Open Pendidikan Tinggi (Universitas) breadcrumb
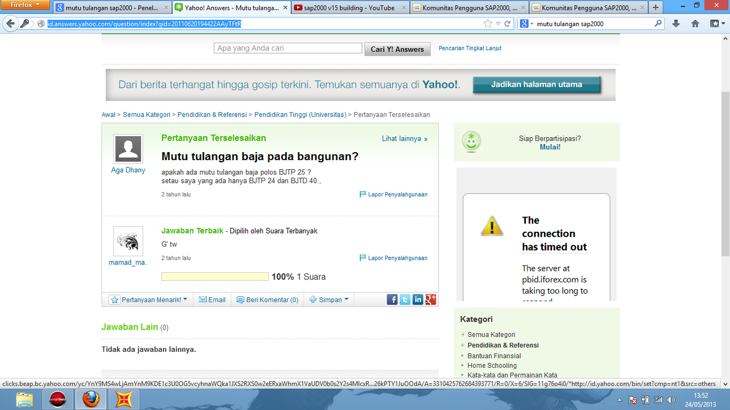 (300, 114)
